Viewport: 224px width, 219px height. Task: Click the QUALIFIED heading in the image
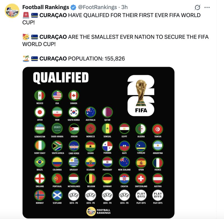coord(61,78)
